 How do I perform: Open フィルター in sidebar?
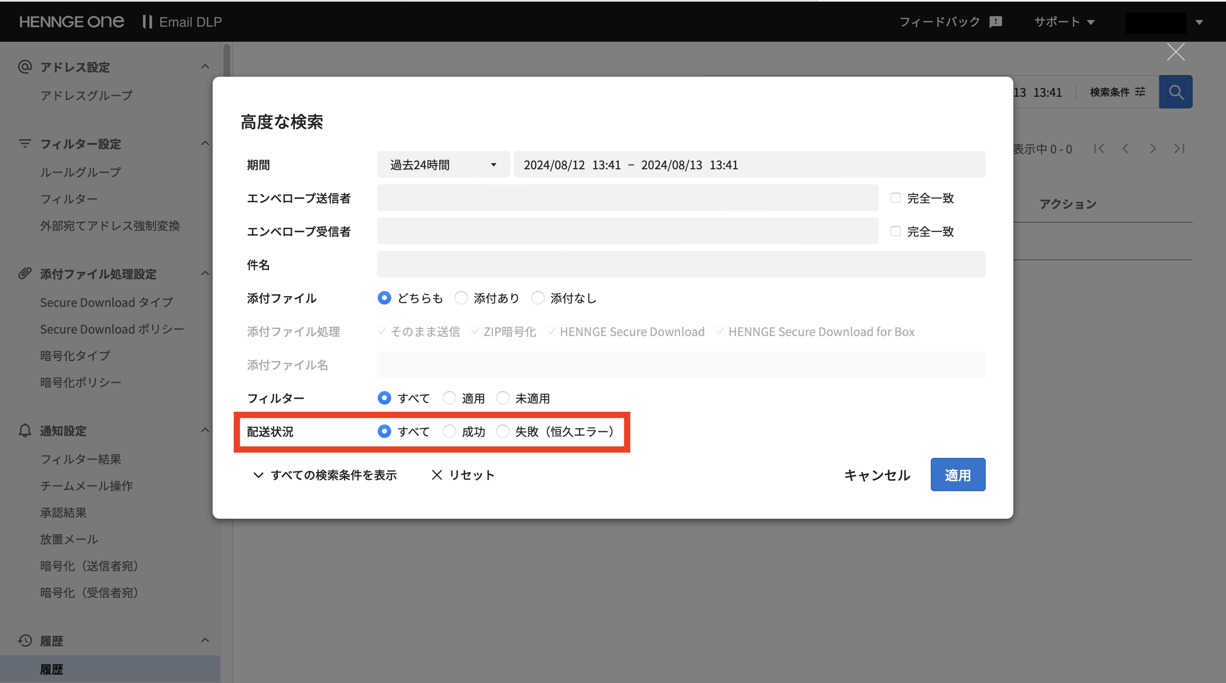click(69, 198)
